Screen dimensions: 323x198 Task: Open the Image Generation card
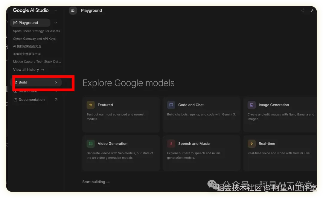(x=280, y=114)
